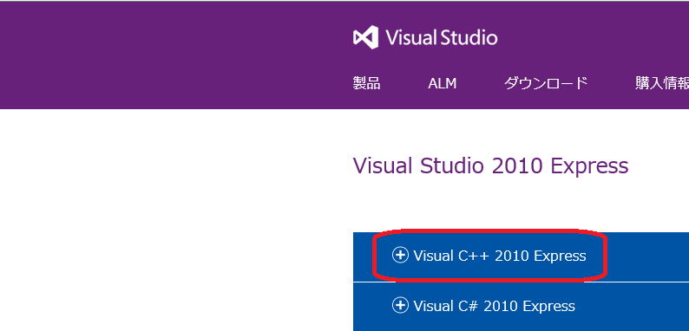Expand the Visual C++ row via its empty blue area
The image size is (689, 331).
coord(646,256)
